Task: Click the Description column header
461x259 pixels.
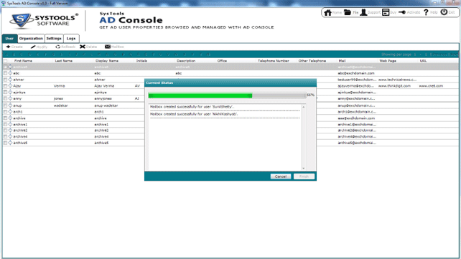Action: 186,61
